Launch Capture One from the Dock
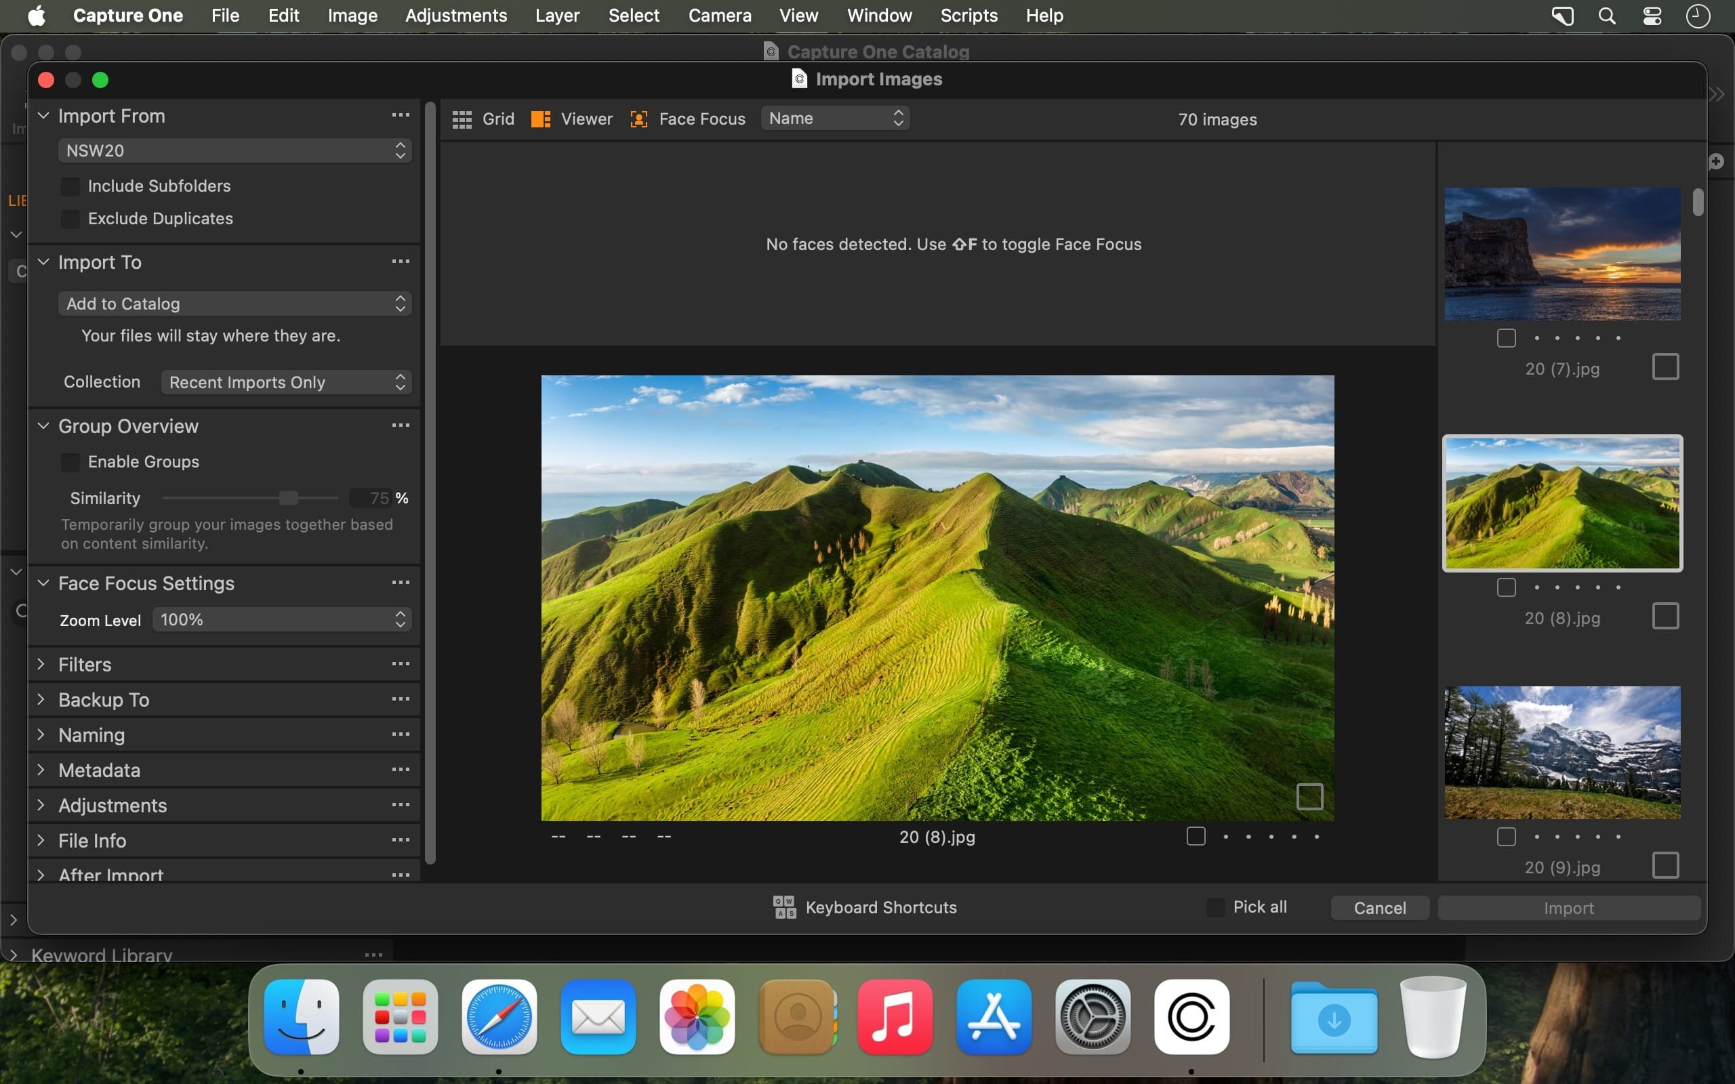Image resolution: width=1735 pixels, height=1084 pixels. (1191, 1016)
